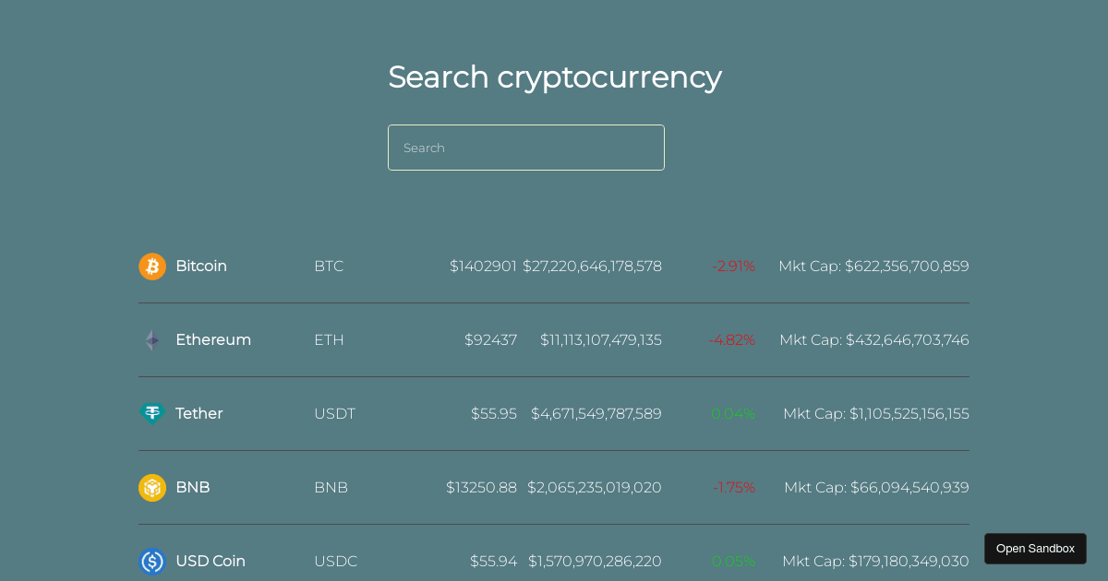Select the Bitcoin name label

[201, 266]
